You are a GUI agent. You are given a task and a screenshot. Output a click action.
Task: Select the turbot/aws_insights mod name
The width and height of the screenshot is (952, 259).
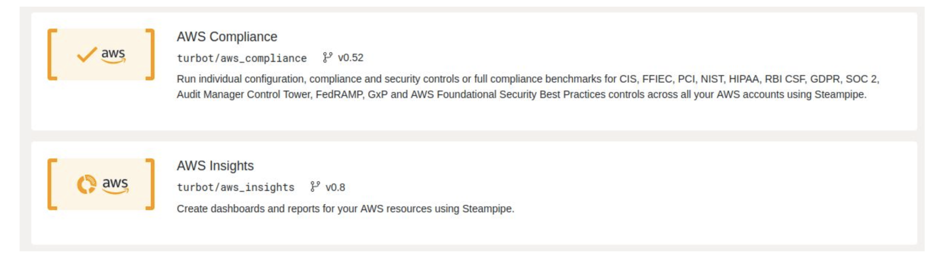click(x=235, y=187)
